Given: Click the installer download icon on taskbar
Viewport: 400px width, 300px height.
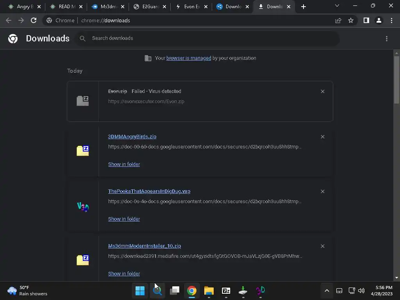Looking at the screenshot, I should (243, 291).
